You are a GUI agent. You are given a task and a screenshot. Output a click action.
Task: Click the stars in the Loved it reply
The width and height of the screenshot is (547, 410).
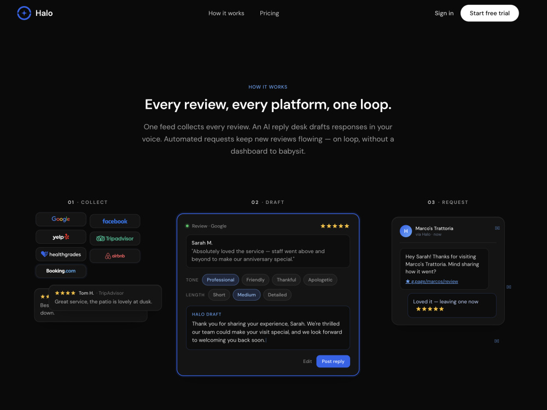coord(430,309)
